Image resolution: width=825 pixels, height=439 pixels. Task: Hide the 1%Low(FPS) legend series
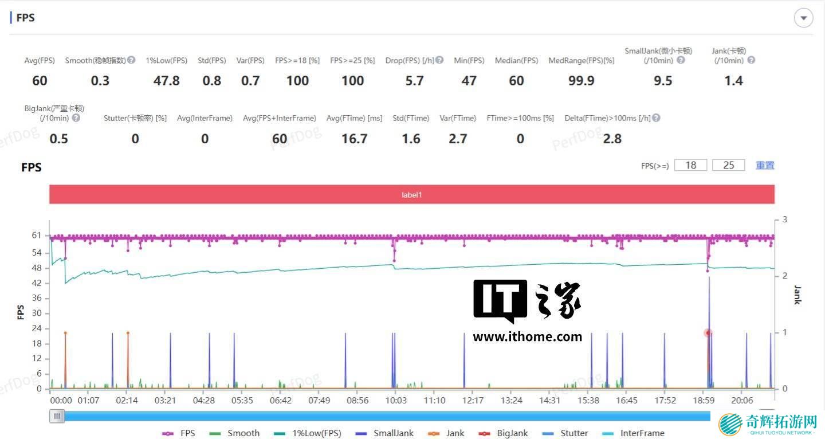point(306,433)
